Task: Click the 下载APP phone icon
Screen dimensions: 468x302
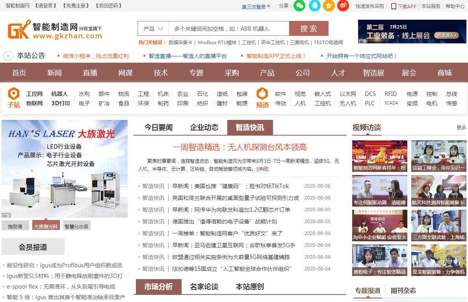Action: click(x=394, y=6)
